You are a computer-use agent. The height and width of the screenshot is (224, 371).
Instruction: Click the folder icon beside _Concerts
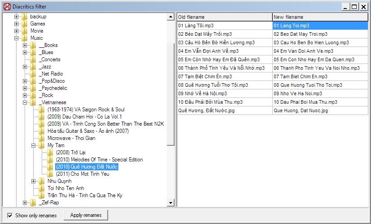[33, 59]
